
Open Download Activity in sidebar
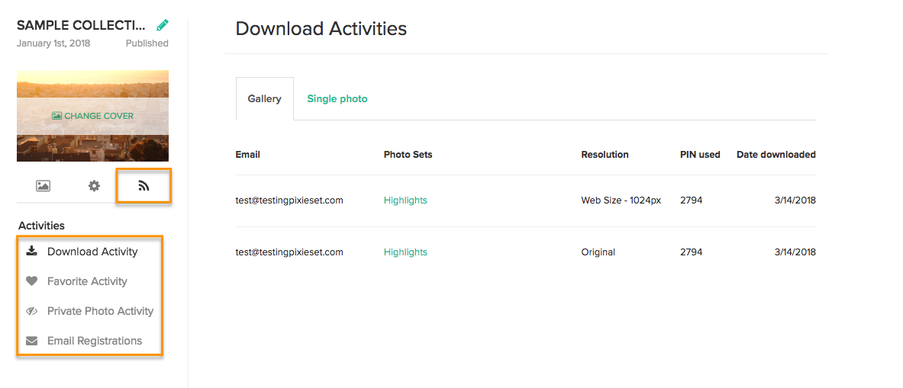click(92, 252)
